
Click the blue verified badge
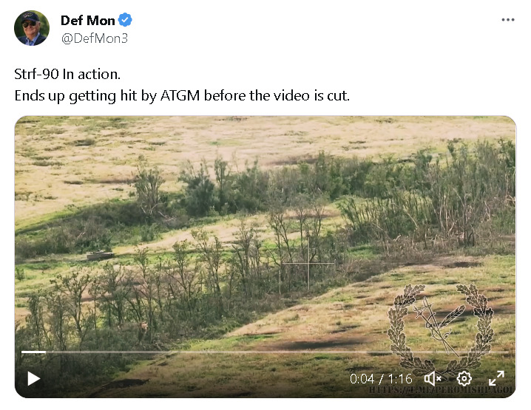(125, 20)
